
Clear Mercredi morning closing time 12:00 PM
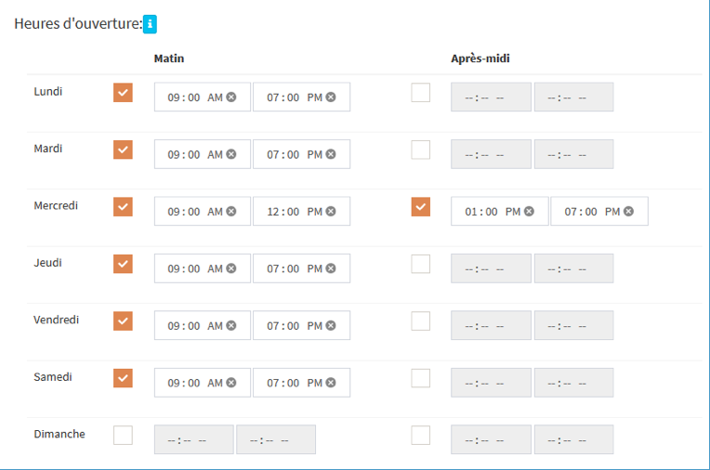pos(331,212)
